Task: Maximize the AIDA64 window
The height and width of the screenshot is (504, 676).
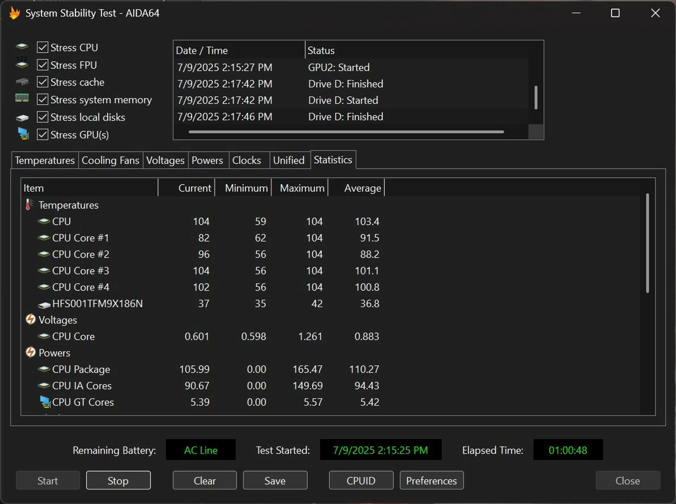Action: (x=615, y=13)
